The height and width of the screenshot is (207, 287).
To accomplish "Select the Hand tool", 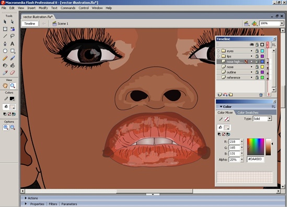I will click(5, 86).
